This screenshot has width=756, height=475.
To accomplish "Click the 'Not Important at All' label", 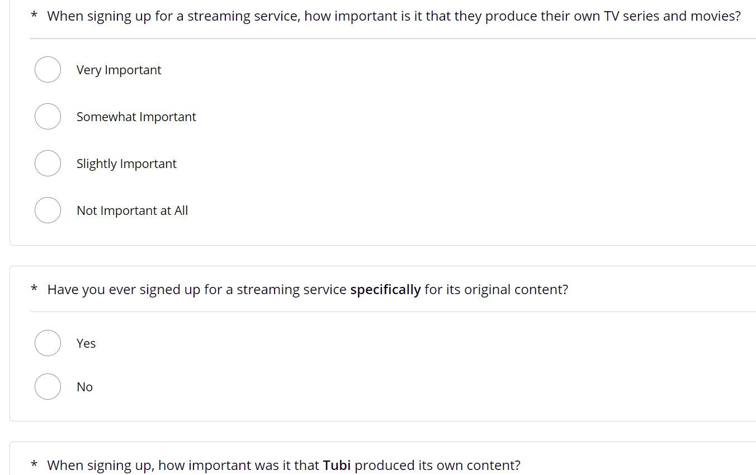I will point(132,211).
